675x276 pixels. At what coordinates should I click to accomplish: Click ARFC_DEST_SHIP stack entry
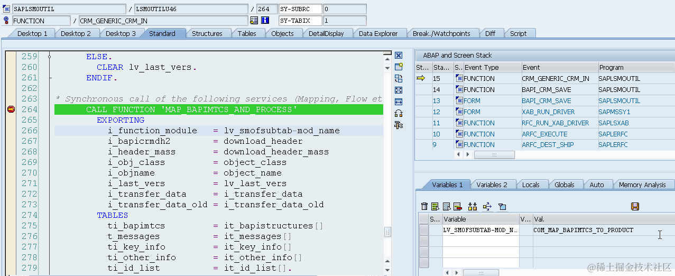click(548, 145)
